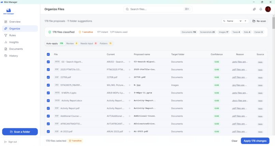The width and height of the screenshot is (275, 146).
Task: Uncheck the 03 - Search Algorit file row
Action: tap(48, 62)
